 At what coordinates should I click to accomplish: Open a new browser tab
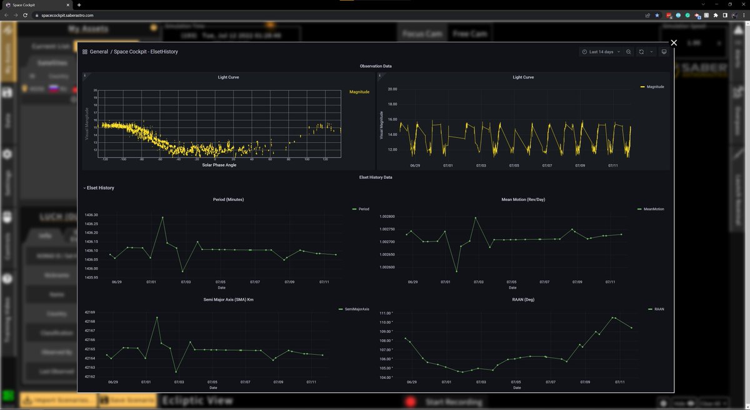click(x=79, y=5)
